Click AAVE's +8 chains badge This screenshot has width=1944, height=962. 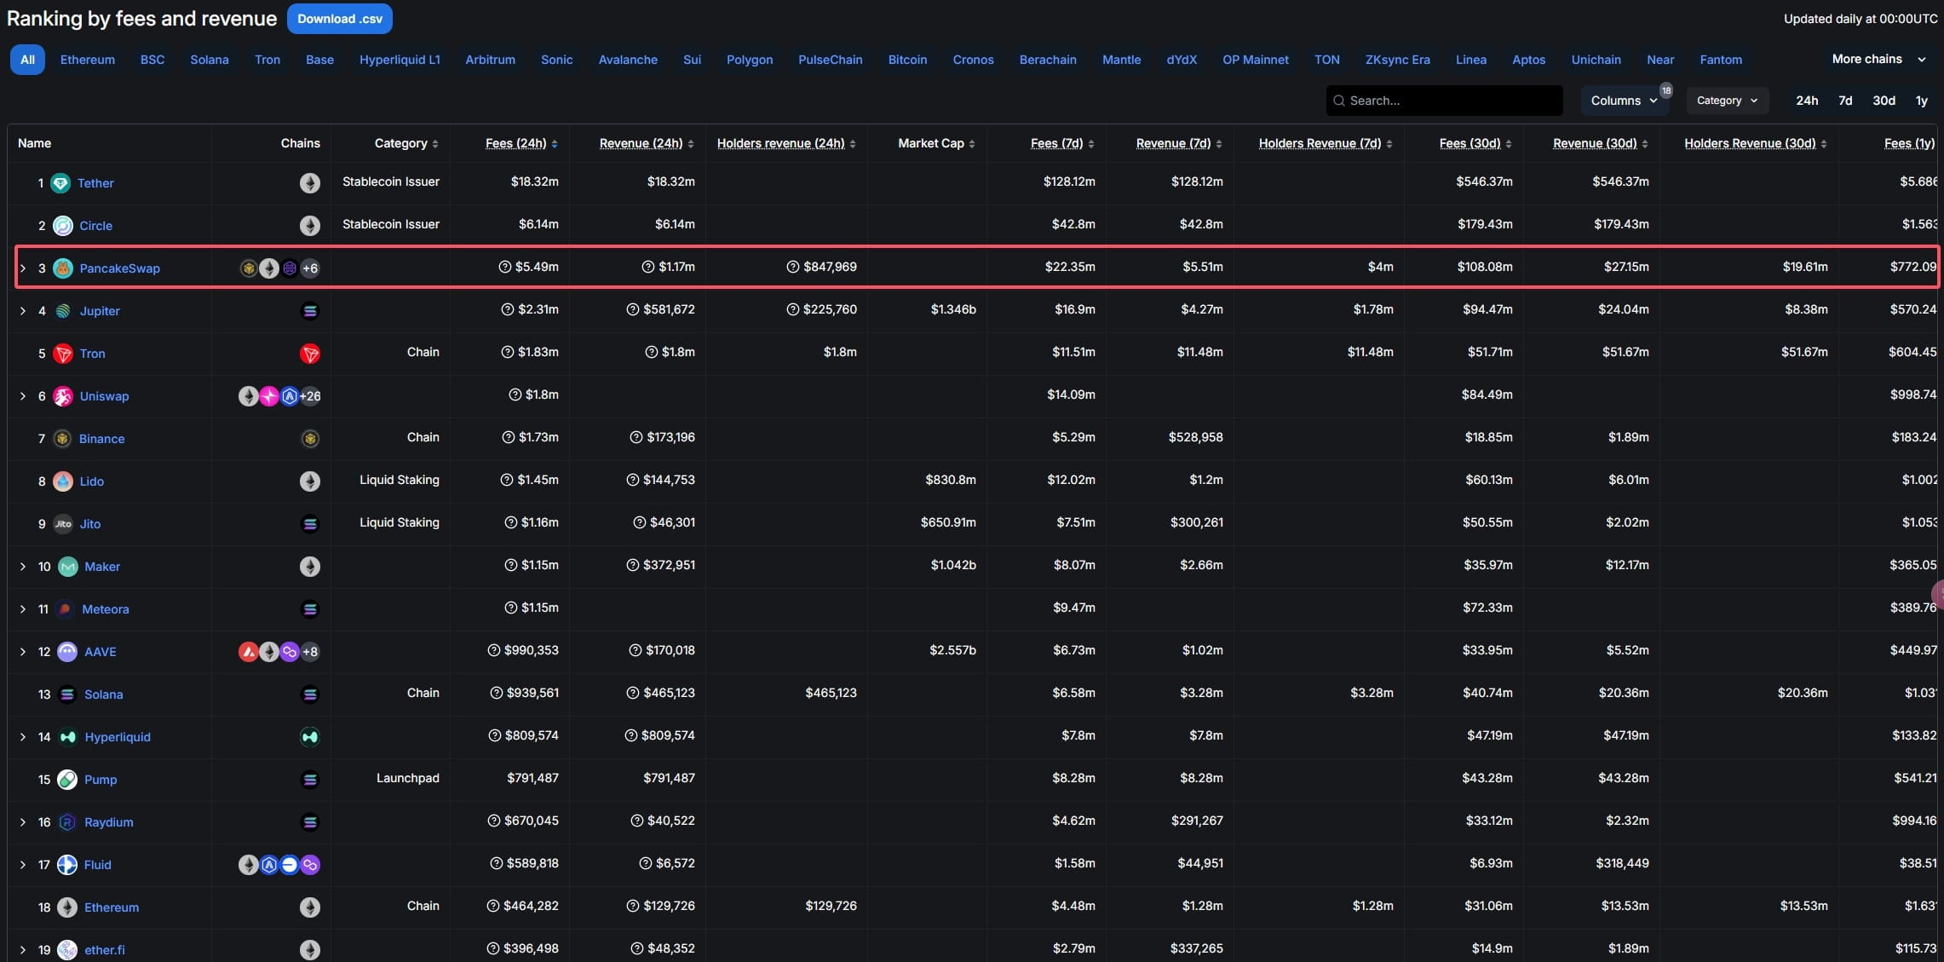(x=310, y=652)
